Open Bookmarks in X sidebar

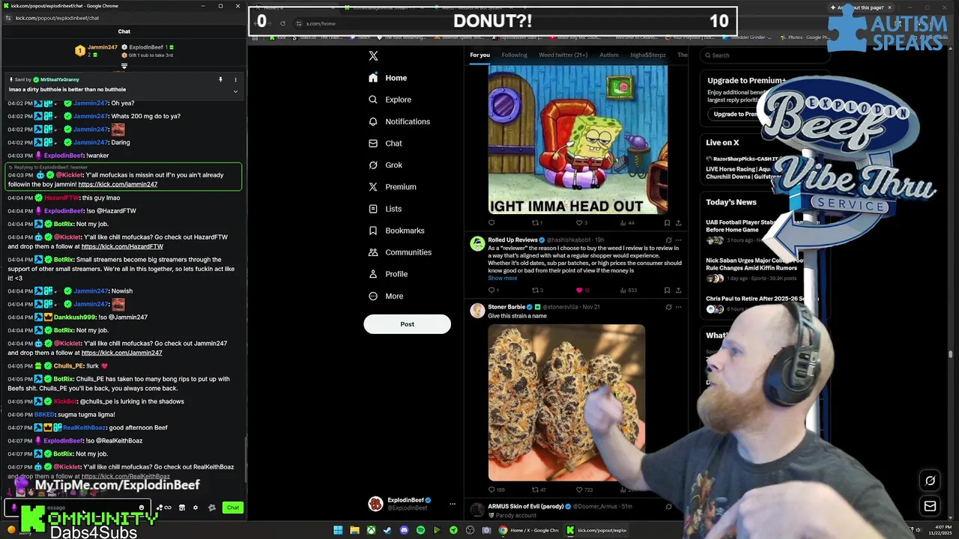click(x=396, y=231)
